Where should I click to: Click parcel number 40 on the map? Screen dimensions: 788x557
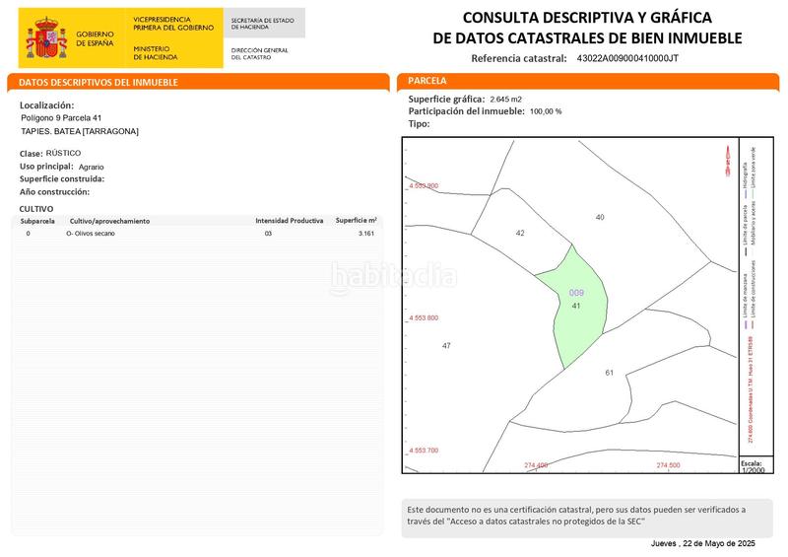600,217
